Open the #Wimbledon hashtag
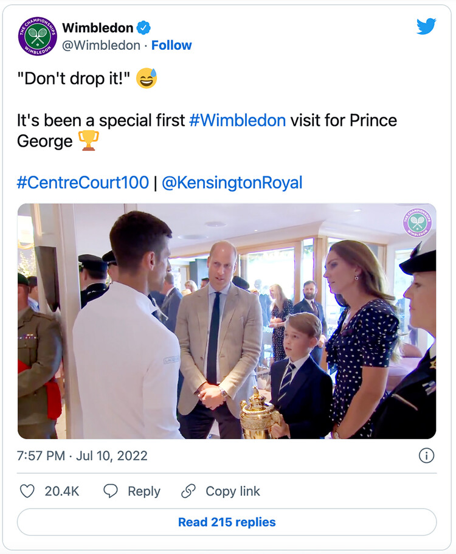 click(x=237, y=120)
